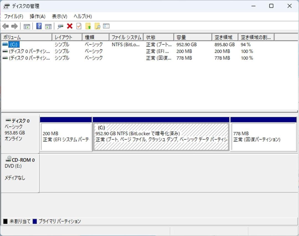Click the Back navigation arrow icon
This screenshot has width=299, height=236.
pos(6,26)
